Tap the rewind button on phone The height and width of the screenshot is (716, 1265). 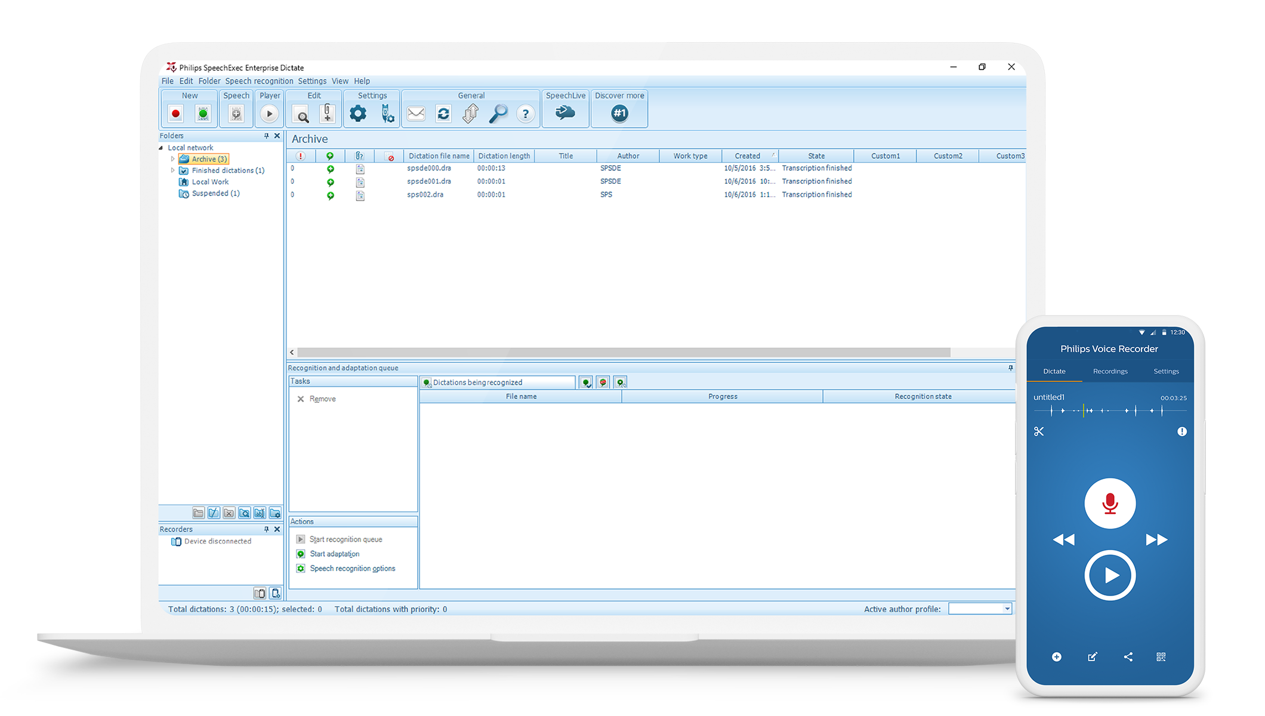click(1063, 540)
